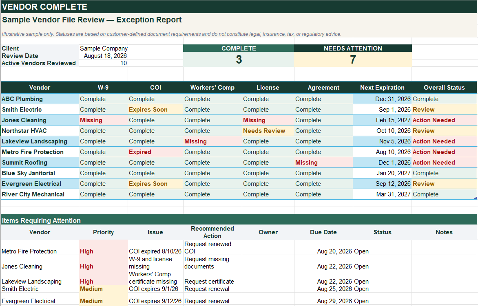Select the Smith Electric vendor cell
478x306 pixels.
pos(40,110)
